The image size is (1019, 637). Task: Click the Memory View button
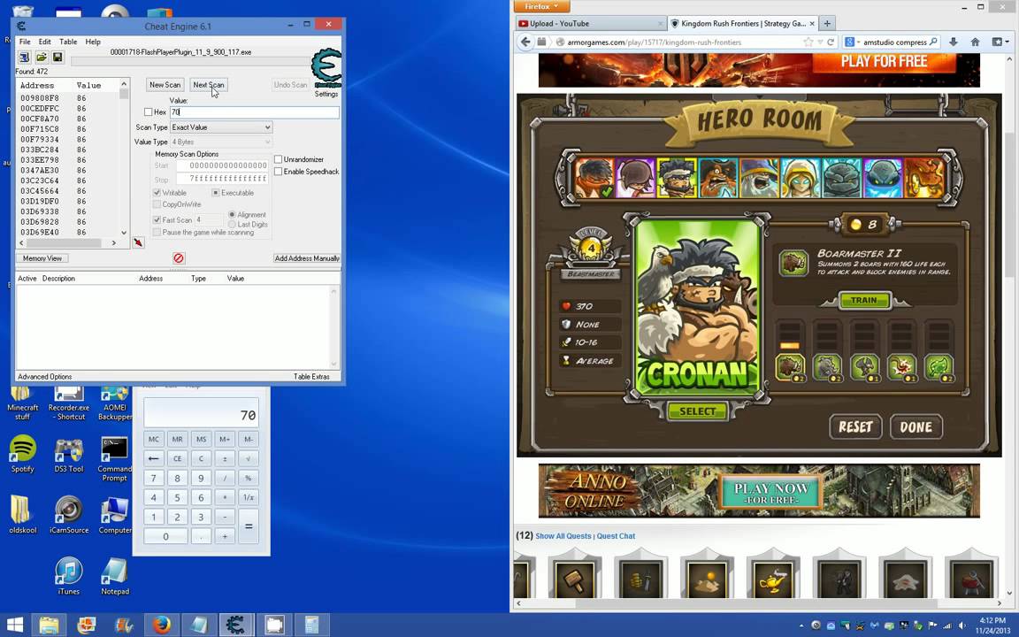42,258
